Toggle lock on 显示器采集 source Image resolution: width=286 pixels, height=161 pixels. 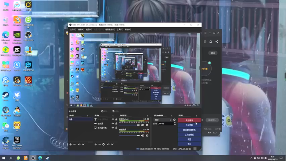click(x=117, y=128)
